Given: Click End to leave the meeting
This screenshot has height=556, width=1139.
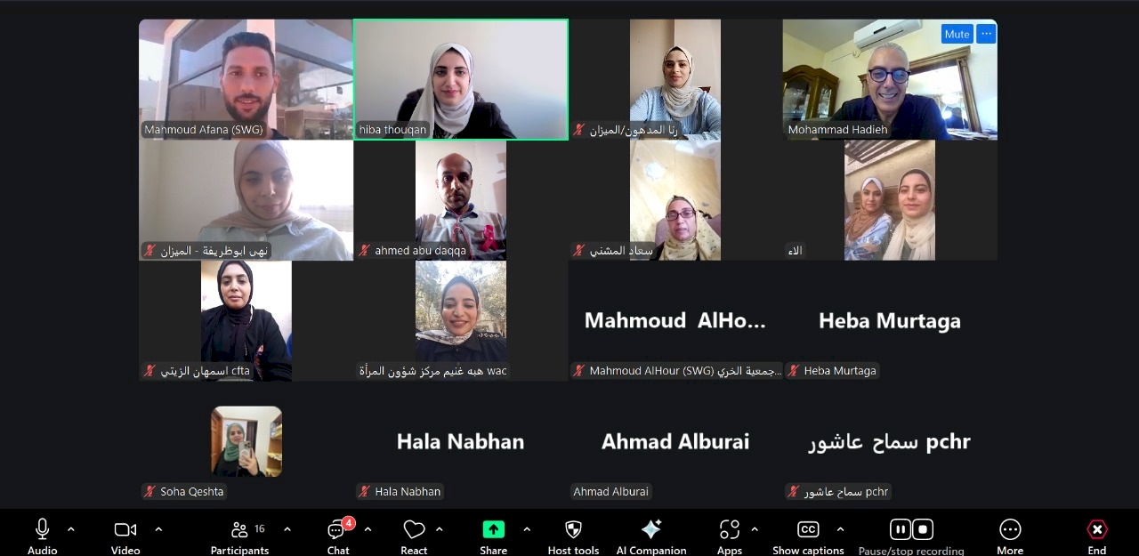Looking at the screenshot, I should tap(1097, 529).
